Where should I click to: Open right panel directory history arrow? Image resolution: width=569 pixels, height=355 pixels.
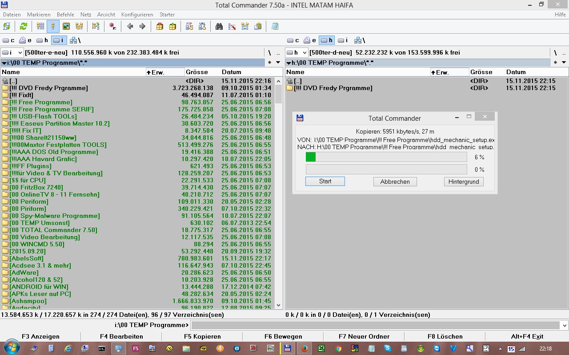(x=563, y=63)
